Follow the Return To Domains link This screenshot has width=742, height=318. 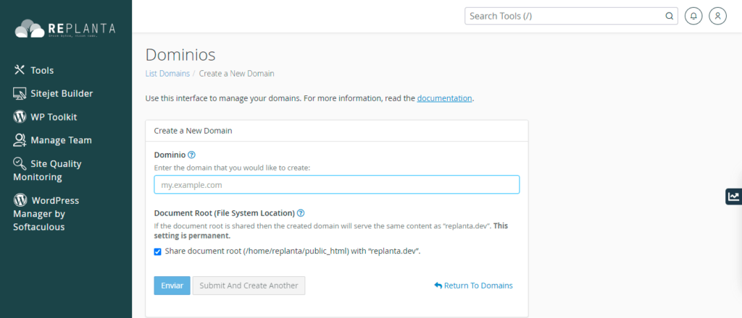tap(473, 285)
